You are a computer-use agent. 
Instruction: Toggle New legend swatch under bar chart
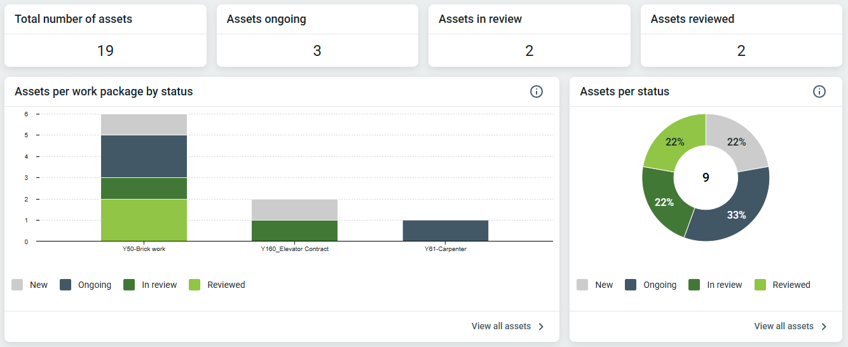pos(17,285)
